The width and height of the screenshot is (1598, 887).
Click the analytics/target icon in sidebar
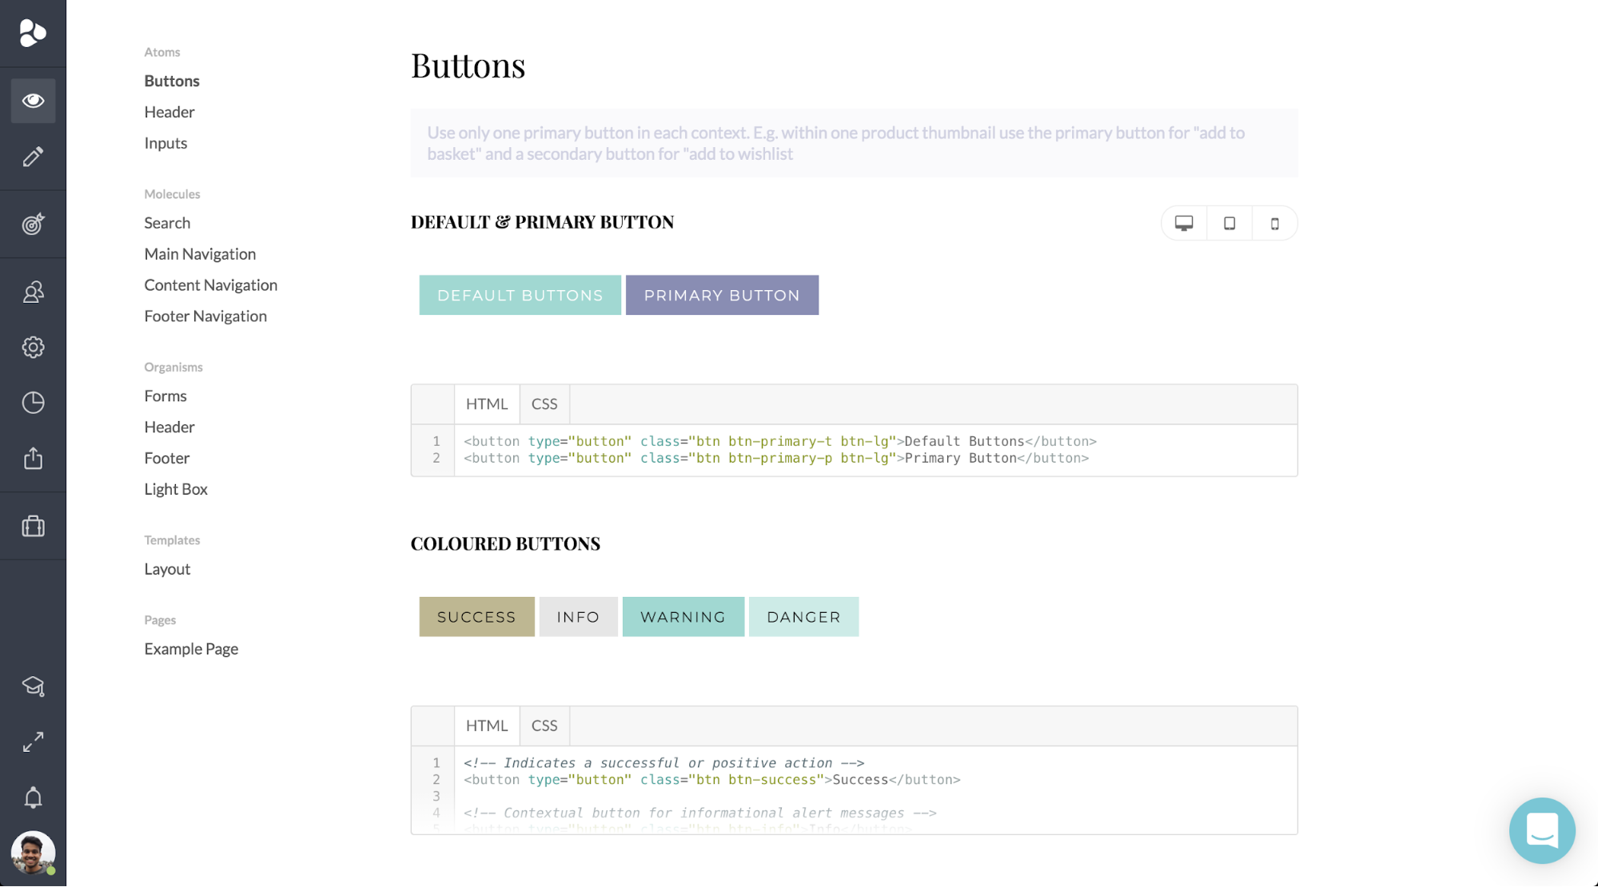tap(33, 224)
